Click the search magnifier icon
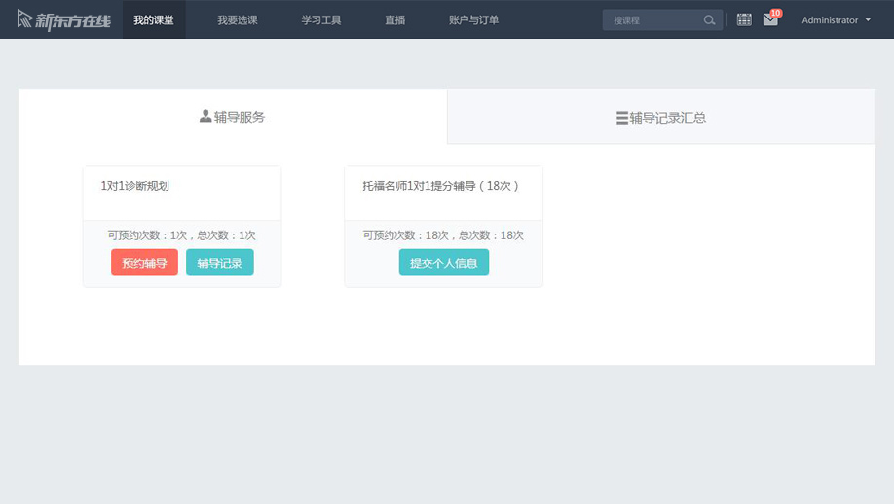 coord(709,20)
